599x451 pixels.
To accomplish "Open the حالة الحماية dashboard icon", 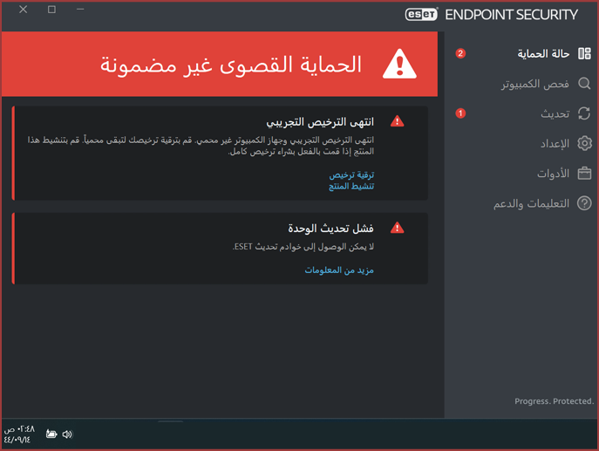I will tap(584, 53).
